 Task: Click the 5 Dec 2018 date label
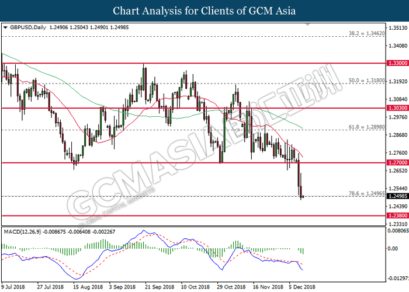[x=302, y=287]
